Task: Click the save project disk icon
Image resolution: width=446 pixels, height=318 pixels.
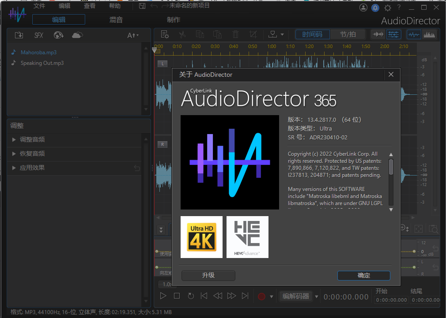Action: tap(142, 6)
